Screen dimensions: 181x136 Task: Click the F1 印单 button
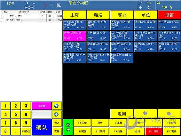pos(82,123)
